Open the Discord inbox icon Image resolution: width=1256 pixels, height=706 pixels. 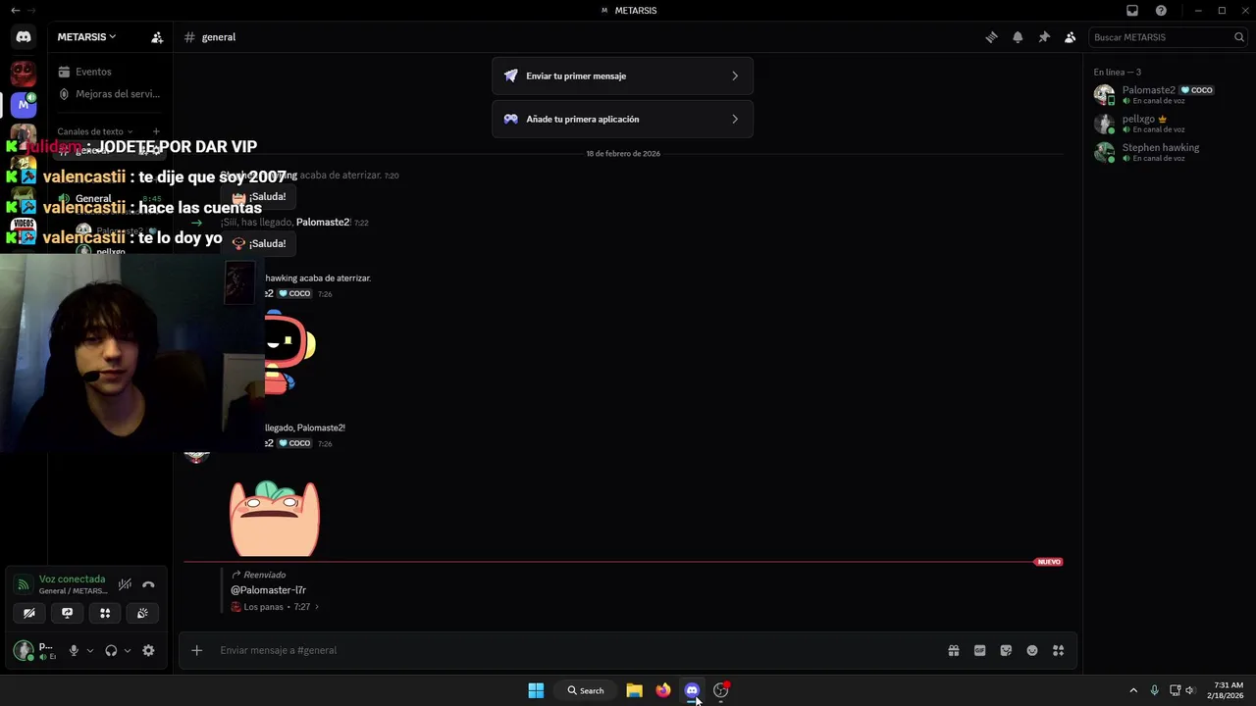pos(1132,11)
